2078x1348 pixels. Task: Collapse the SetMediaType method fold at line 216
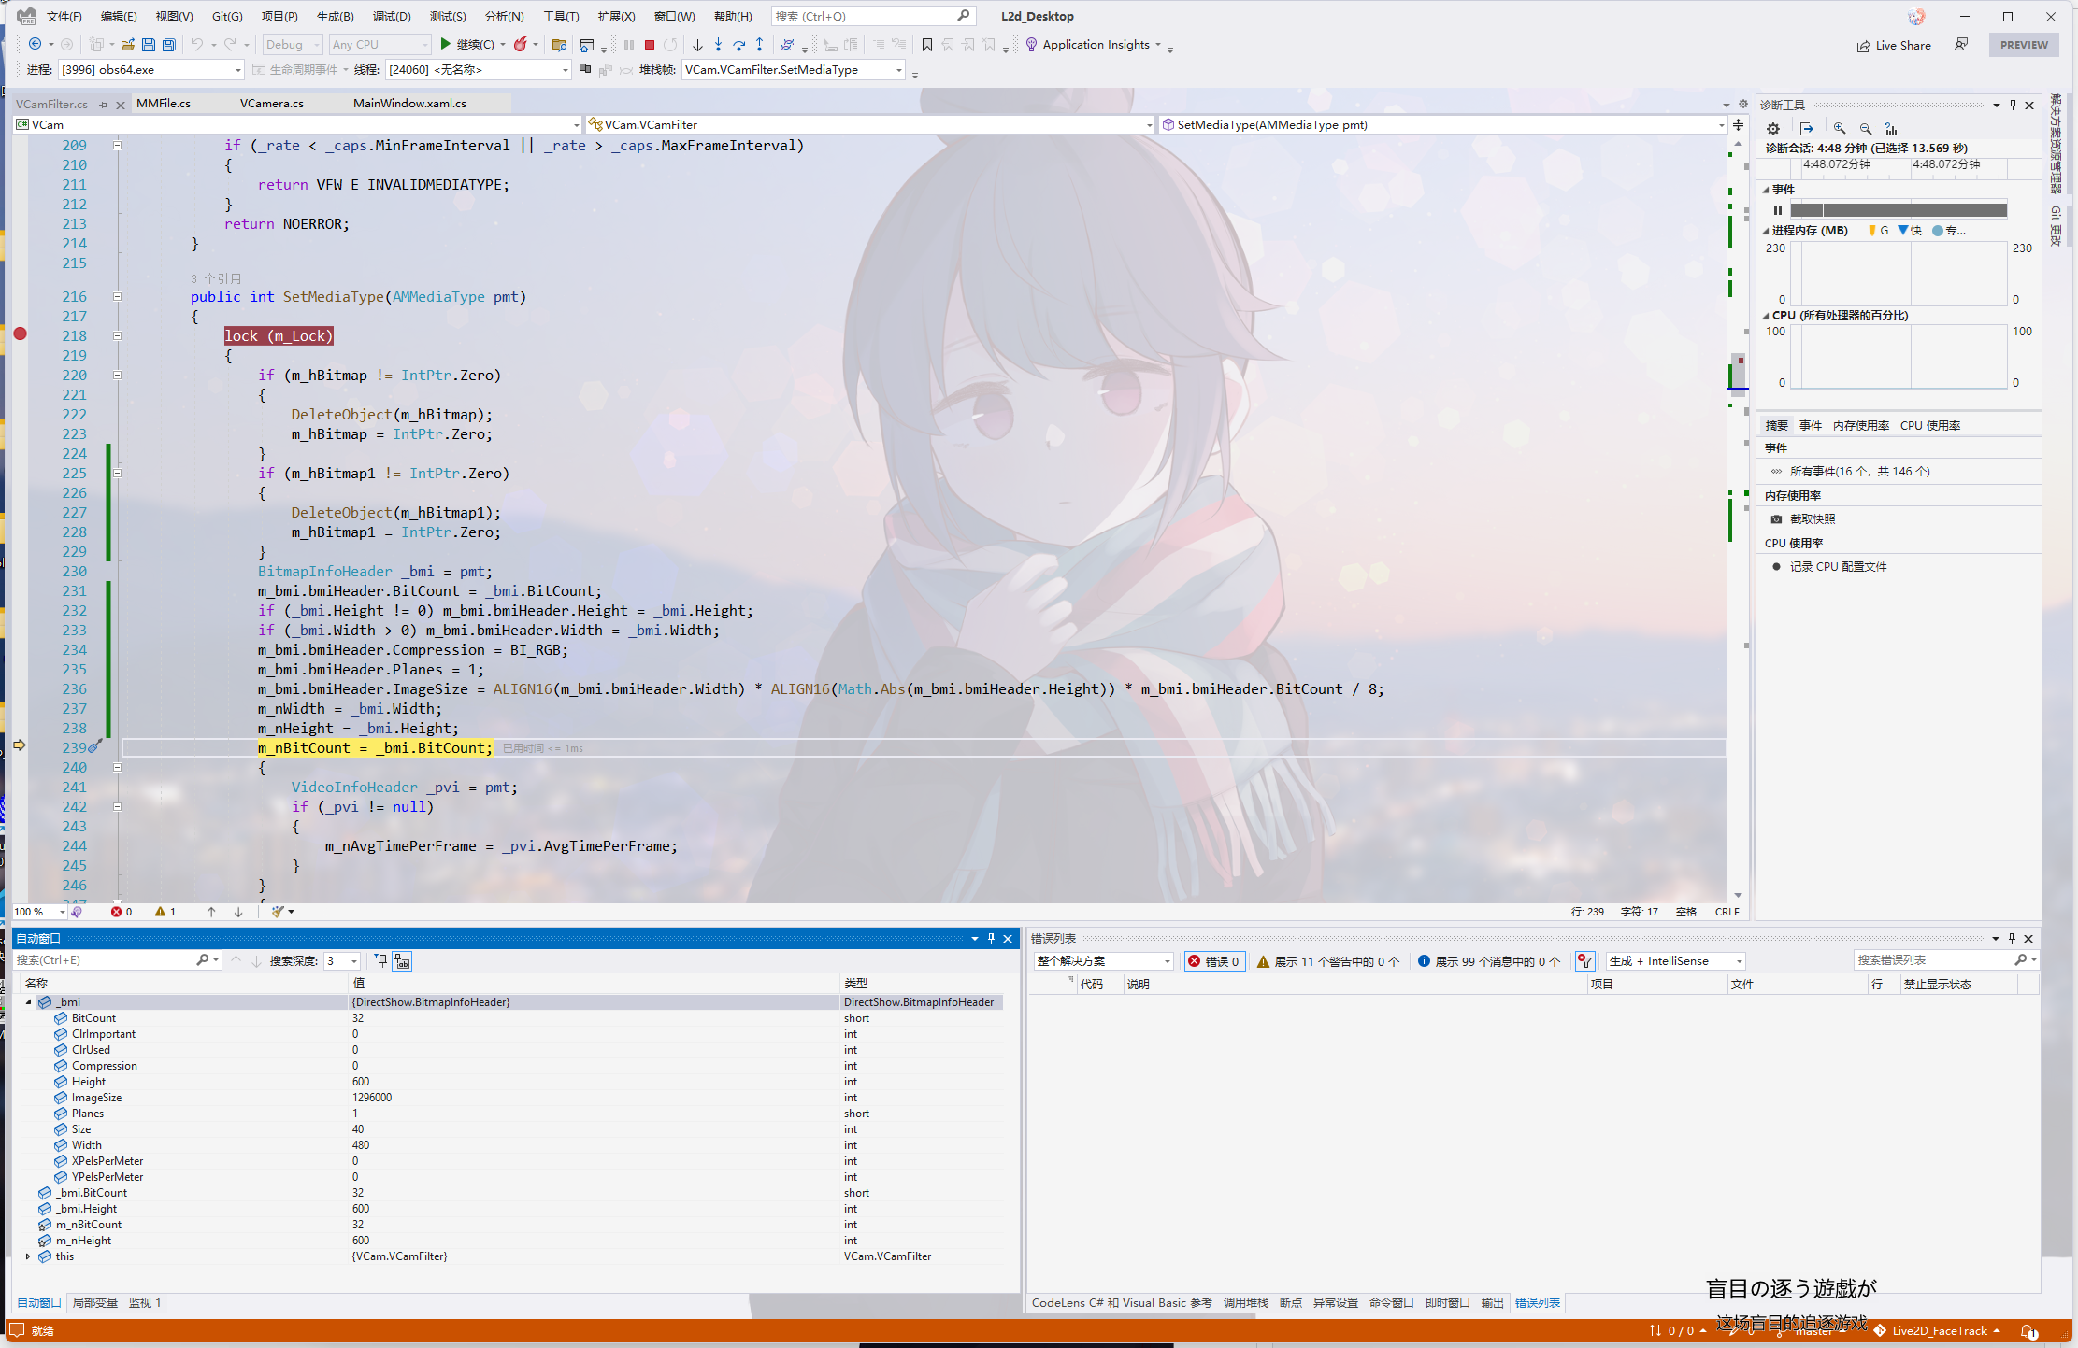117,296
